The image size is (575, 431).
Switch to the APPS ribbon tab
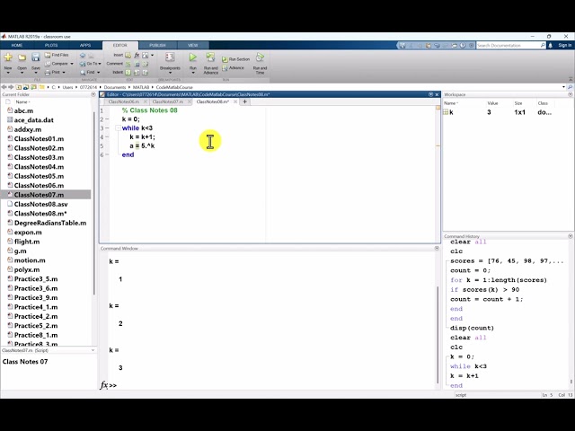[85, 45]
